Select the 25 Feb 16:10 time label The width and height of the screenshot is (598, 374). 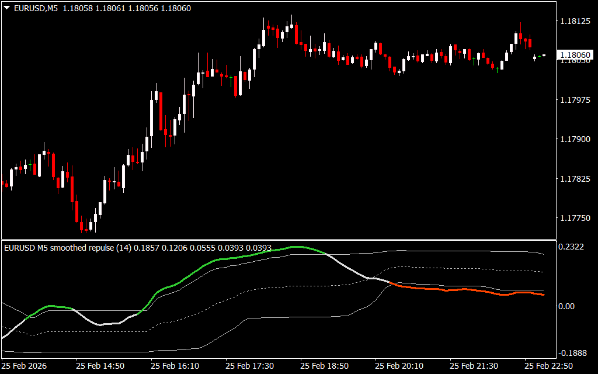pyautogui.click(x=175, y=365)
